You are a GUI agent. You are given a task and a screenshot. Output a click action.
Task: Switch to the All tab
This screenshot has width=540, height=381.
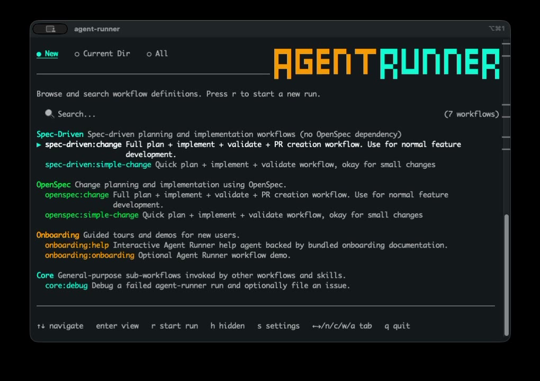pos(157,53)
